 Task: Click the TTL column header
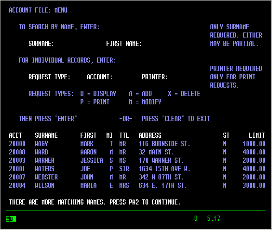124,135
